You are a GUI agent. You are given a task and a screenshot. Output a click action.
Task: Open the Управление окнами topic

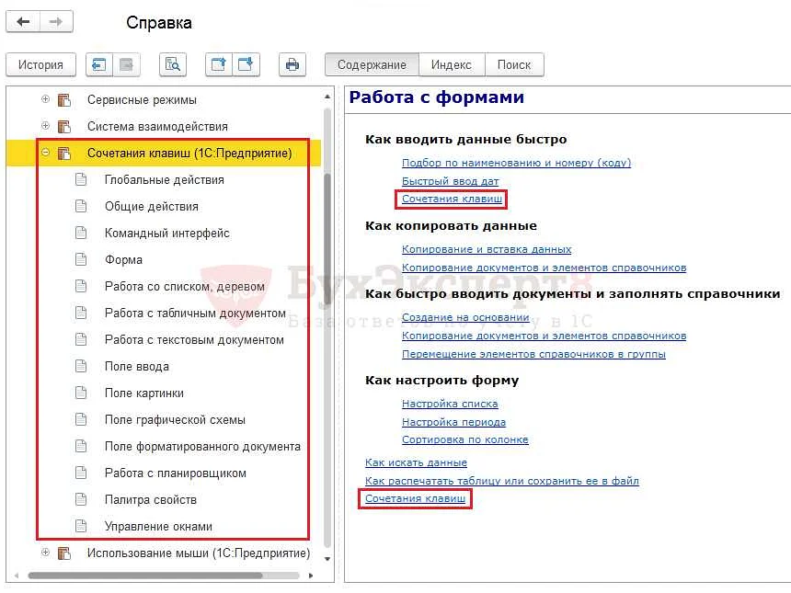click(158, 527)
